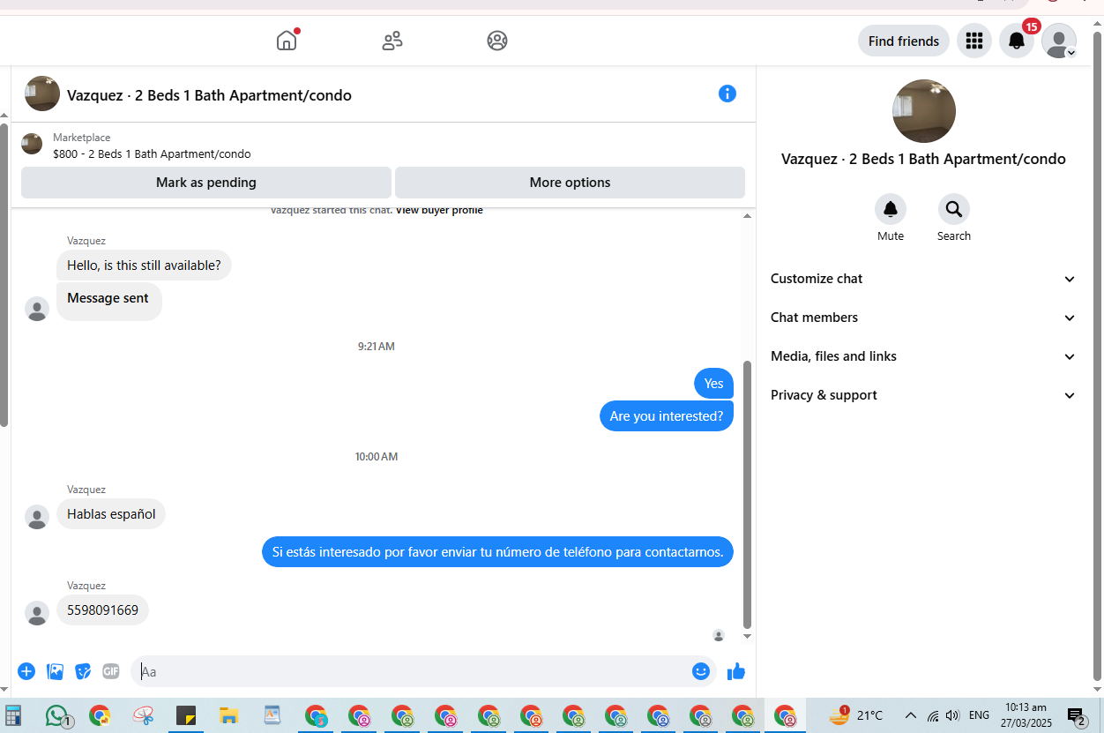Viewport: 1104px width, 733px height.
Task: Expand the Chat members section
Action: (923, 318)
